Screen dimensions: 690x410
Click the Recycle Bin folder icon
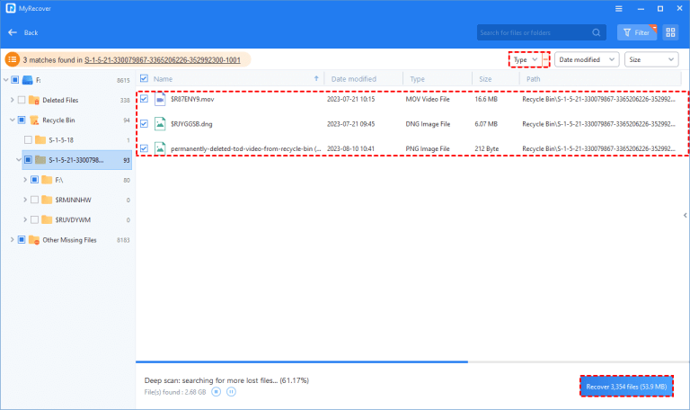34,120
